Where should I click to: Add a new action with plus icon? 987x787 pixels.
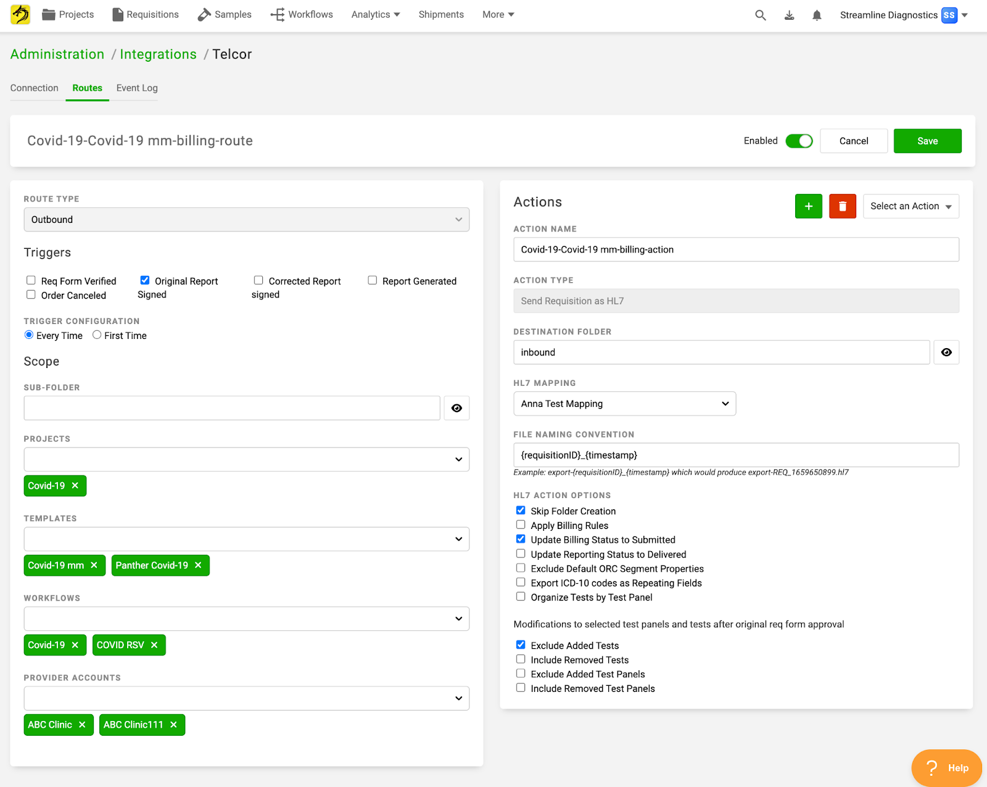pyautogui.click(x=809, y=206)
